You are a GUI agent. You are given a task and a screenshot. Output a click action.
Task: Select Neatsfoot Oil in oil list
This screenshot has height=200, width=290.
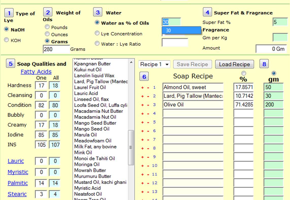(x=88, y=194)
